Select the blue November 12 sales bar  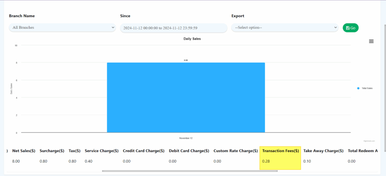click(x=186, y=97)
